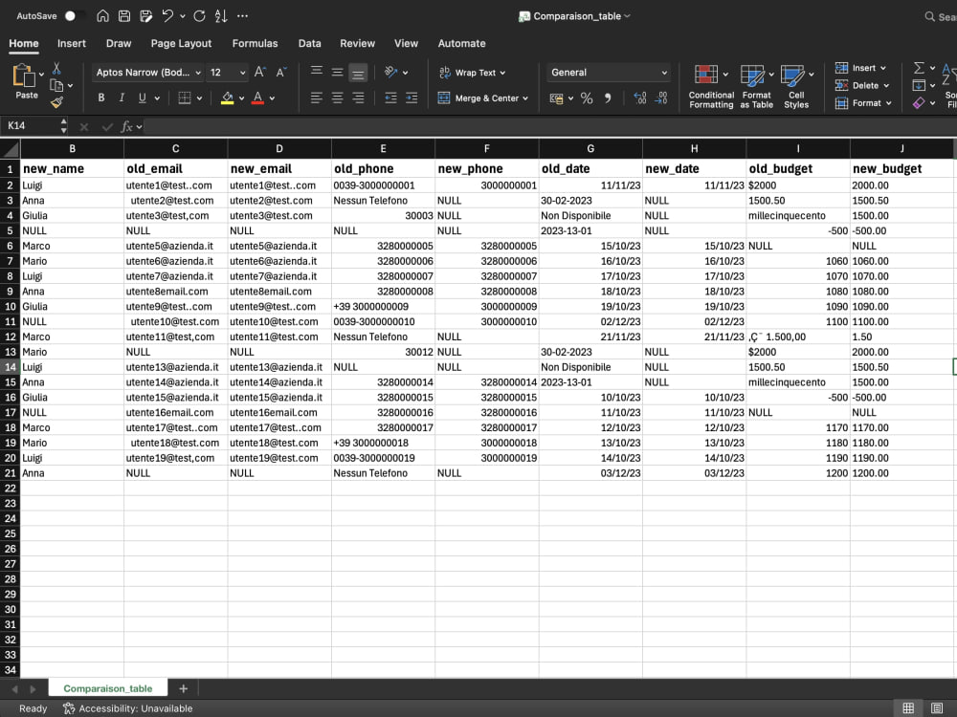Decrease font size with small A icon

click(280, 72)
